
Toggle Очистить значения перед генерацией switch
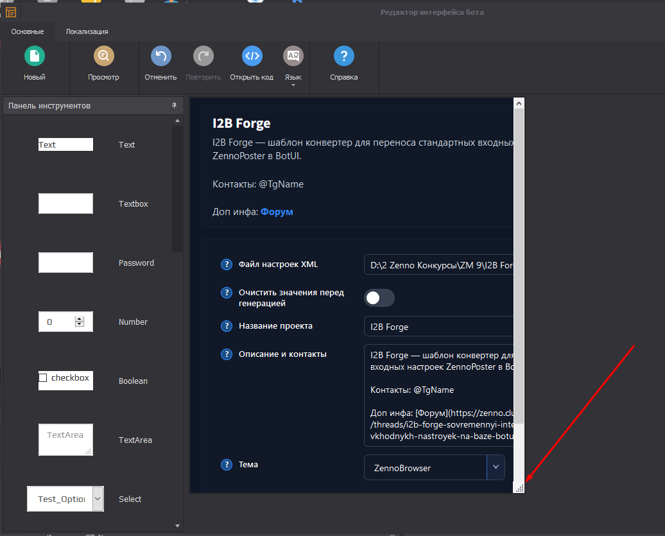(x=379, y=298)
